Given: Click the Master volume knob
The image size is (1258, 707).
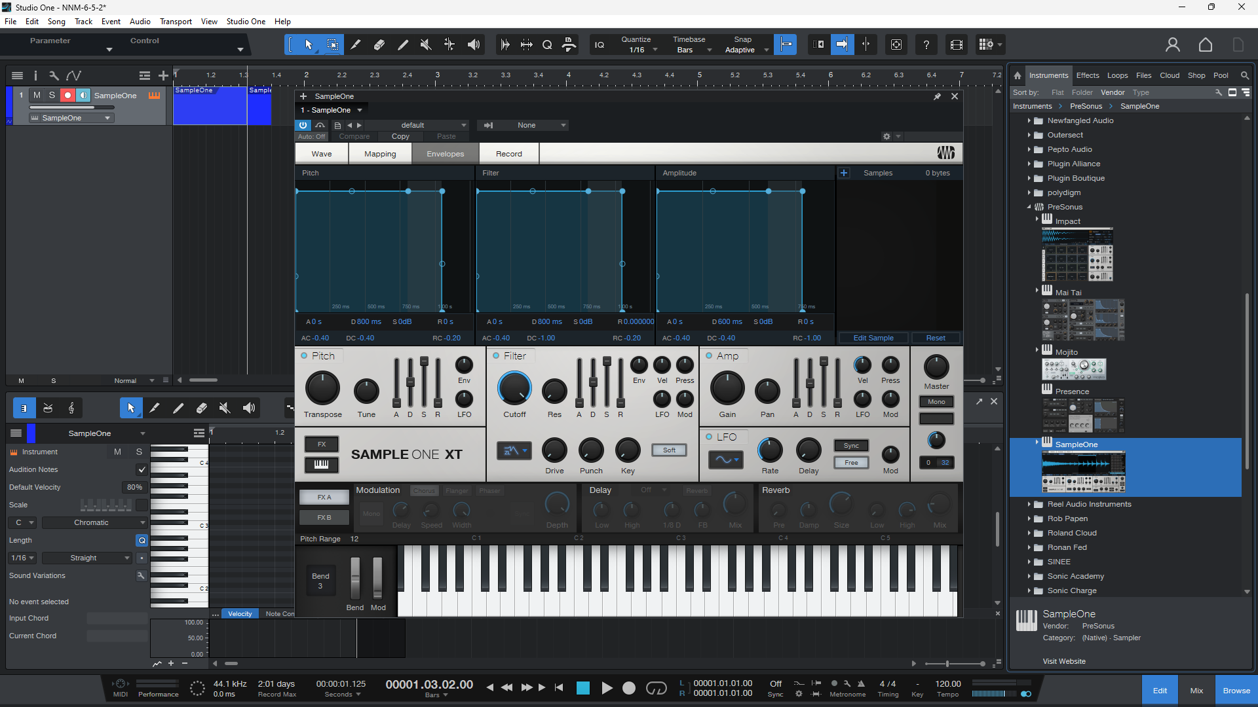Looking at the screenshot, I should point(936,367).
